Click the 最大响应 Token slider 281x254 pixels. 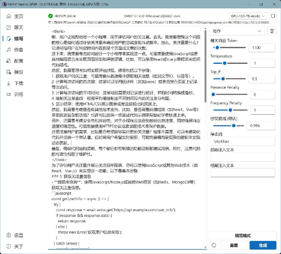coord(229,48)
